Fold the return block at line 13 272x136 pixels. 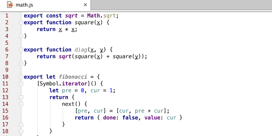click(21, 97)
